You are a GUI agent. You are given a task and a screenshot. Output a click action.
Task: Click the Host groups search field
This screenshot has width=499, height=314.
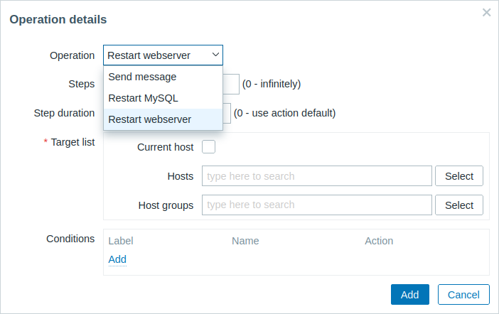tap(317, 205)
